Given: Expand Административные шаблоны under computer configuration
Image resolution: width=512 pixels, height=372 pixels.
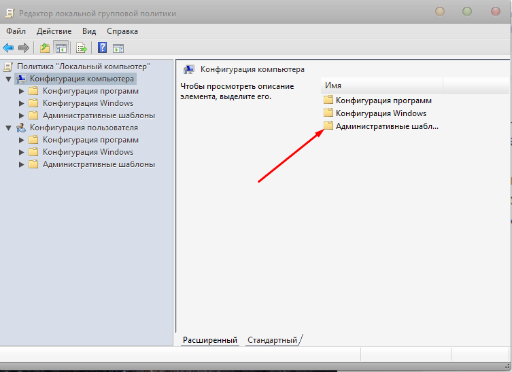Looking at the screenshot, I should tap(22, 115).
